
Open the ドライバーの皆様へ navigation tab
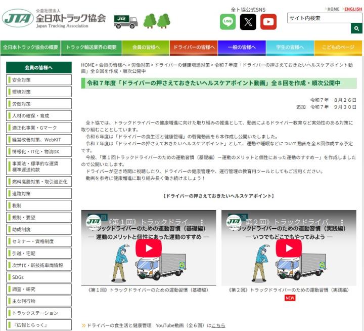[x=194, y=48]
